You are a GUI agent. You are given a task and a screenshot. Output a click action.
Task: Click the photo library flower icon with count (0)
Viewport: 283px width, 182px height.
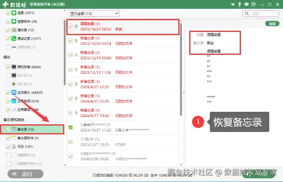tap(14, 84)
